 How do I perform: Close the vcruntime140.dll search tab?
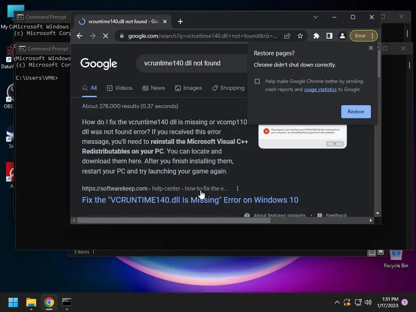(165, 22)
